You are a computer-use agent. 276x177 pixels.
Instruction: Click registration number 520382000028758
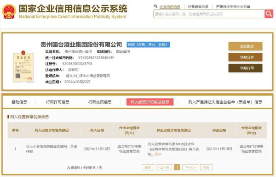click(77, 64)
